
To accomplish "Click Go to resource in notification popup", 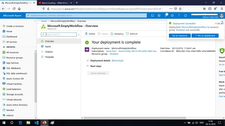I will (180, 36).
